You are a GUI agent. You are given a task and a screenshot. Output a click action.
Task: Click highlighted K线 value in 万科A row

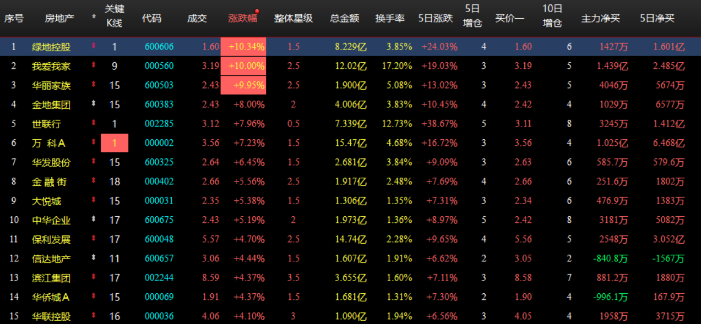[115, 143]
